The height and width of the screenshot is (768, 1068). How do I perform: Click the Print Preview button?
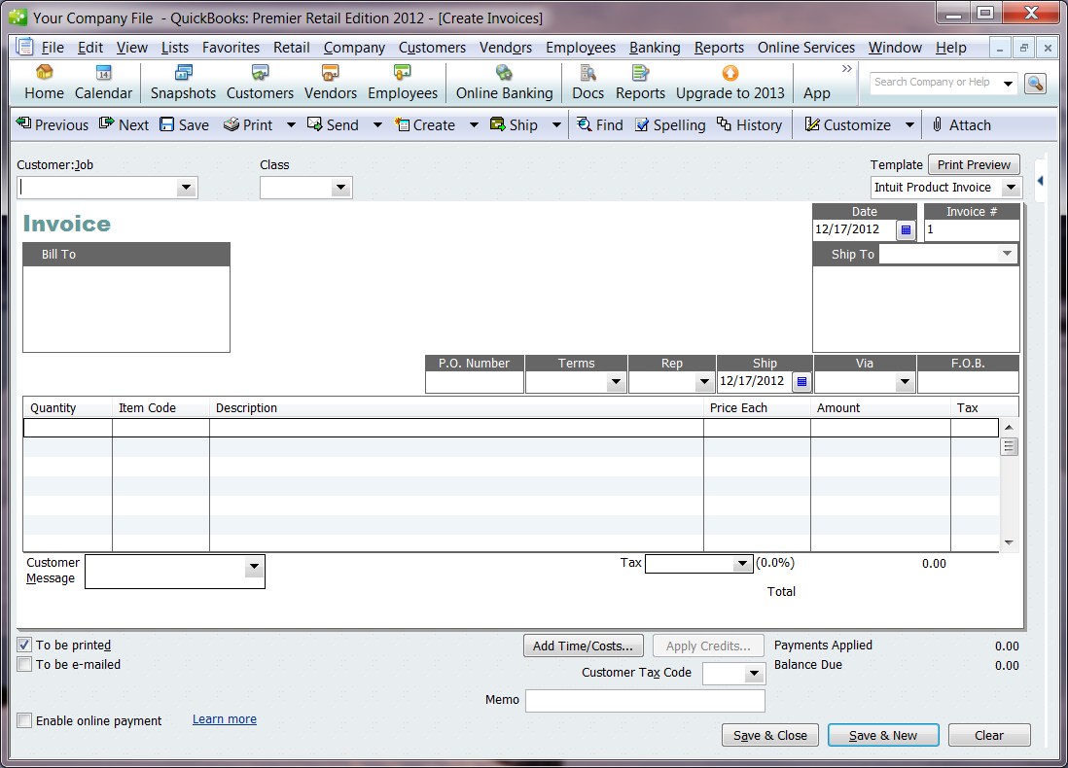click(974, 164)
